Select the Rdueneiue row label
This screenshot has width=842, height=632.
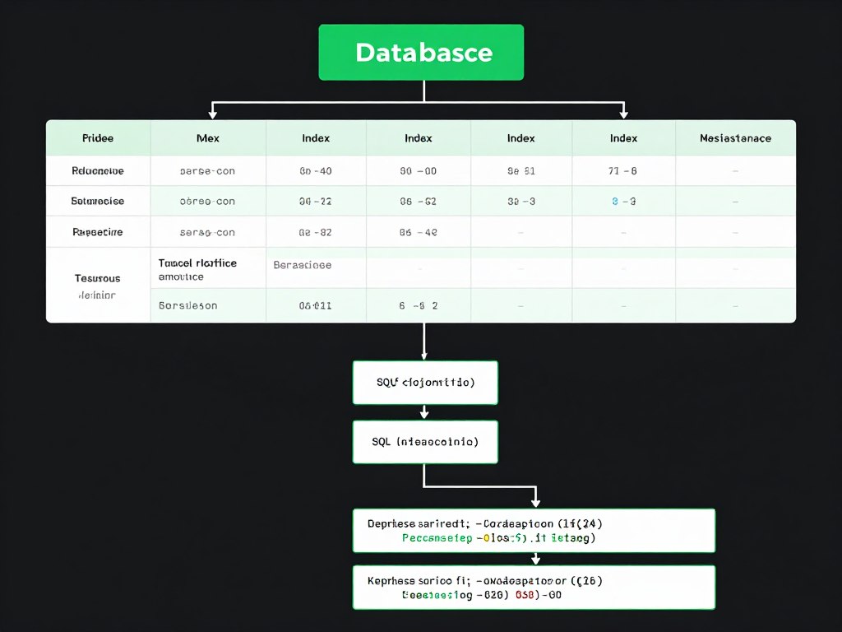pos(98,171)
